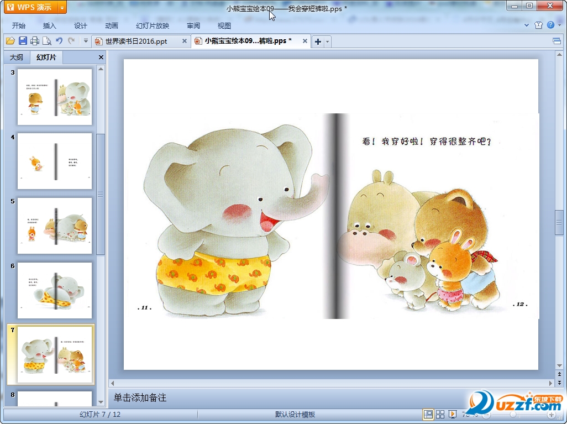
Task: Switch to the 幻灯片 thumbnails tab
Action: [46, 57]
